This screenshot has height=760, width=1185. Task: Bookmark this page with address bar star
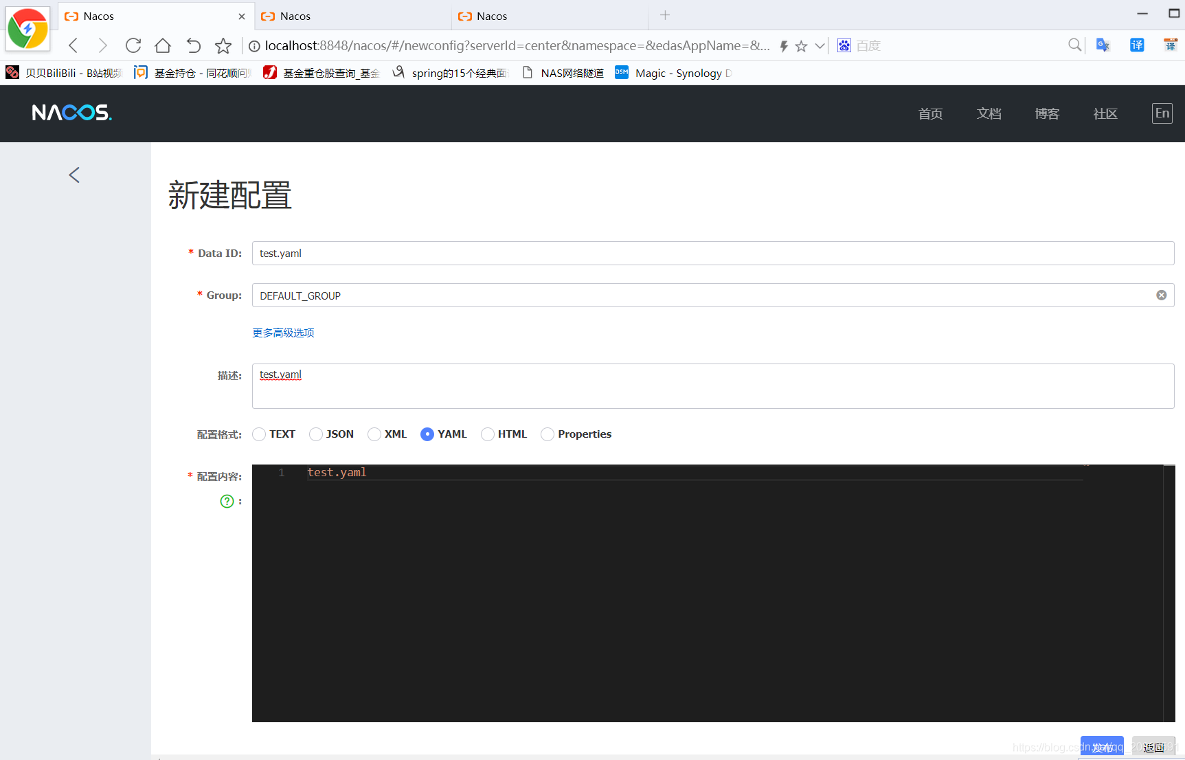click(x=801, y=46)
